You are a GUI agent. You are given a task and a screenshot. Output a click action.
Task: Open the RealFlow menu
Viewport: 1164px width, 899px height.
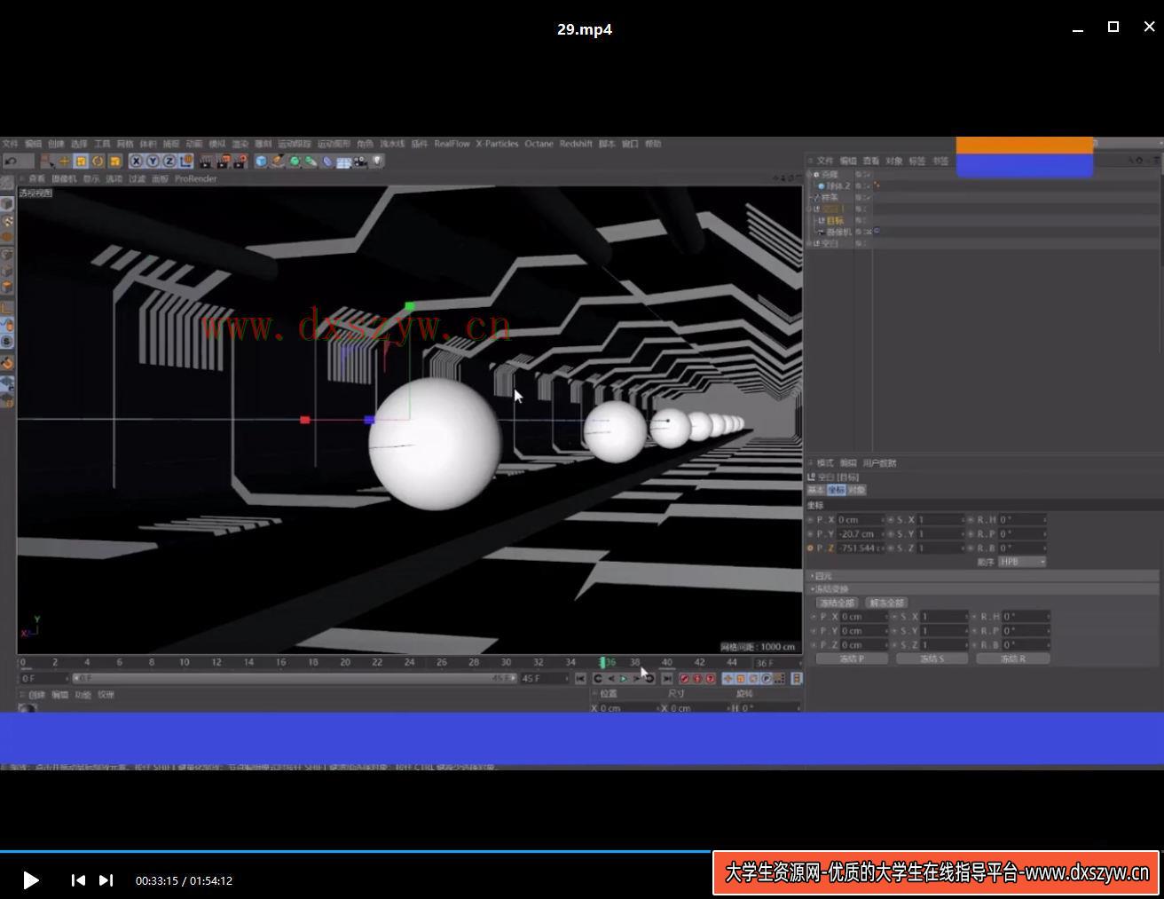tap(452, 144)
